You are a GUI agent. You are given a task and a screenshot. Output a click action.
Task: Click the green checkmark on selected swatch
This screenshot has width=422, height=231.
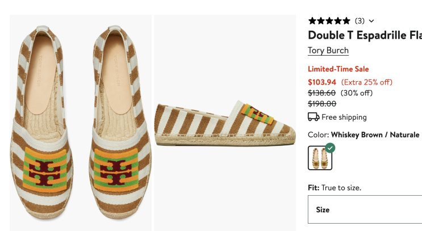coord(330,148)
